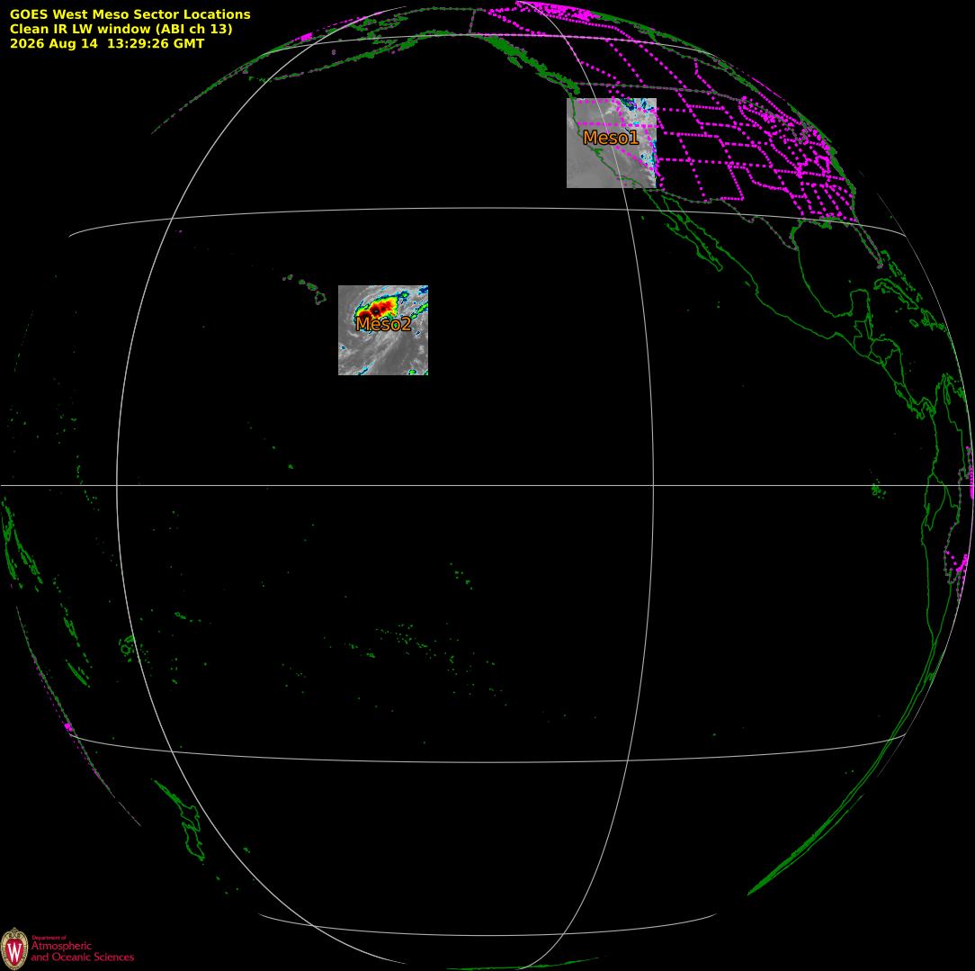Click the Galapagos Islands on the equator
The image size is (975, 971).
(877, 490)
